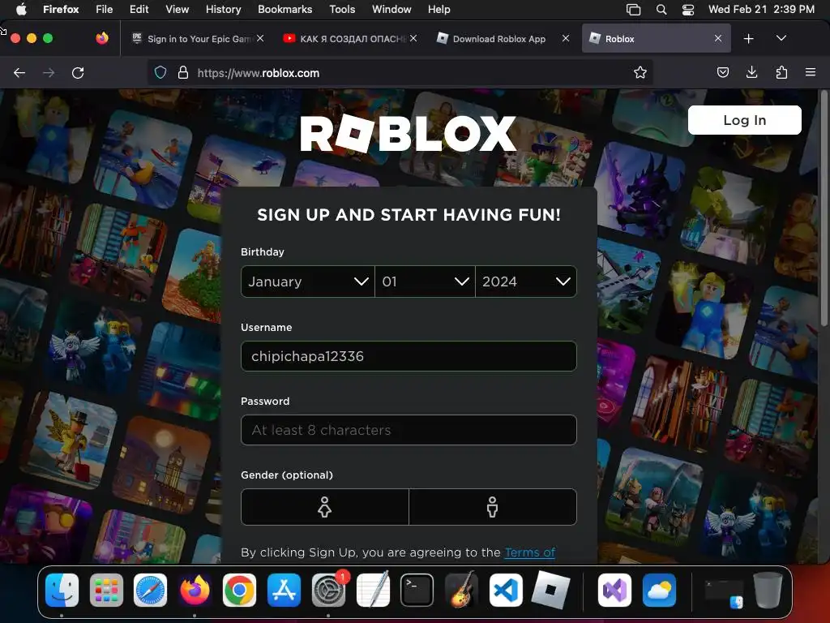Select the female gender option
Image resolution: width=830 pixels, height=623 pixels.
point(324,507)
